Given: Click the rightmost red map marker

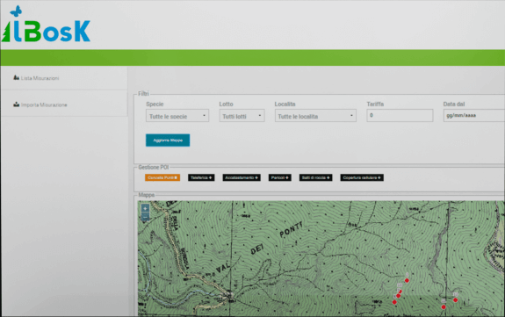Looking at the screenshot, I should (456, 300).
